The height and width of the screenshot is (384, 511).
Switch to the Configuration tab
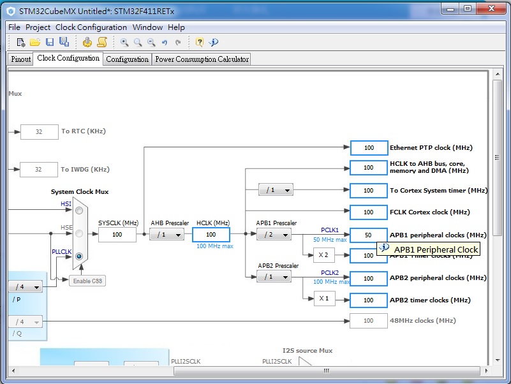(x=127, y=59)
